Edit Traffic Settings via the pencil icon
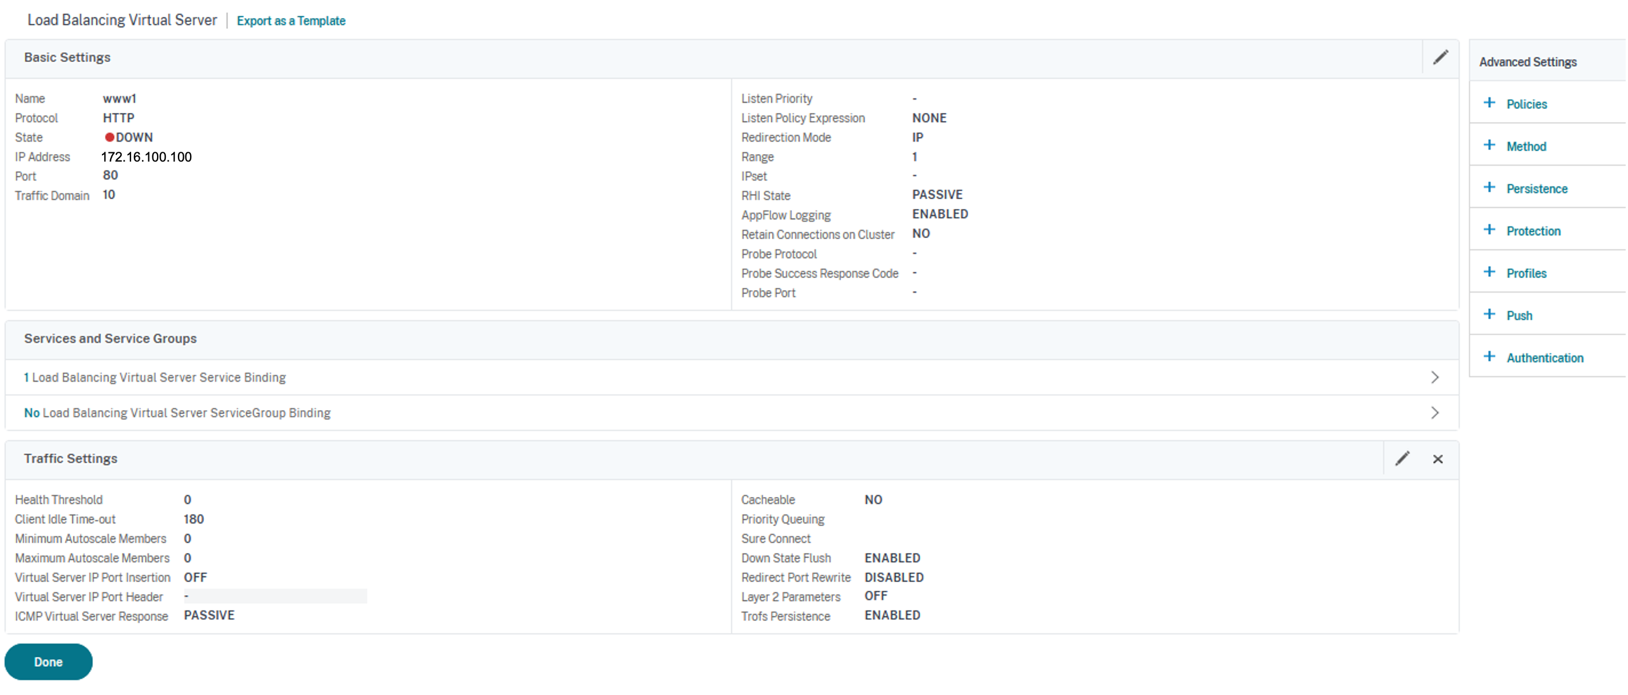The width and height of the screenshot is (1628, 695). 1403,459
